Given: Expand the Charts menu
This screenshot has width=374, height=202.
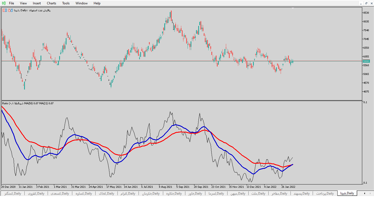Looking at the screenshot, I should [51, 3].
